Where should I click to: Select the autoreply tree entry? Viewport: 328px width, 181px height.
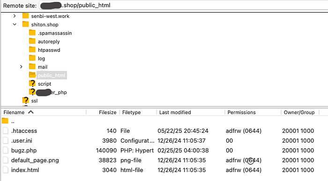point(49,42)
